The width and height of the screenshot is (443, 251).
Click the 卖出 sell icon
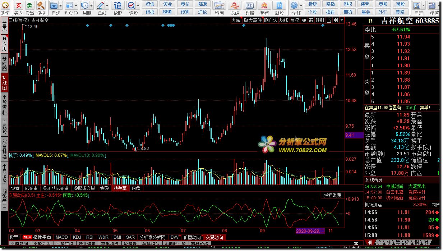(30, 5)
